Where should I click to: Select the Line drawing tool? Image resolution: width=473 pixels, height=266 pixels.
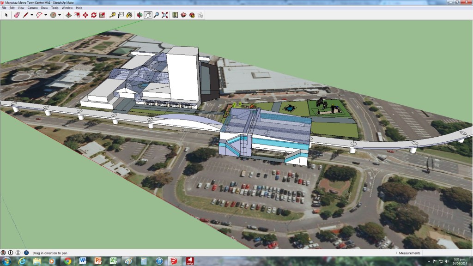click(25, 14)
